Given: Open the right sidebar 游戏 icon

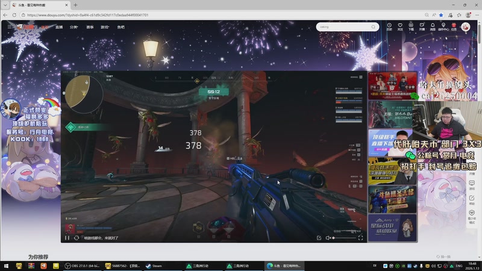Looking at the screenshot, I should coord(472,185).
